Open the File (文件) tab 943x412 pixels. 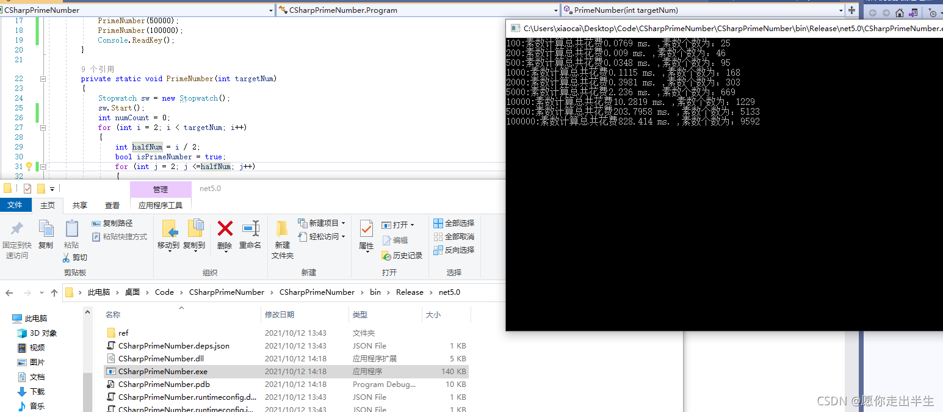[x=15, y=206]
